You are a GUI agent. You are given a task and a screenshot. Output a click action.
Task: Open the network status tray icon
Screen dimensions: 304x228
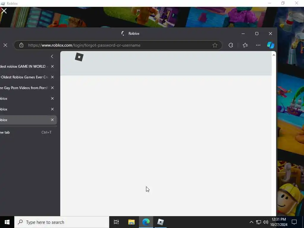tap(259, 222)
